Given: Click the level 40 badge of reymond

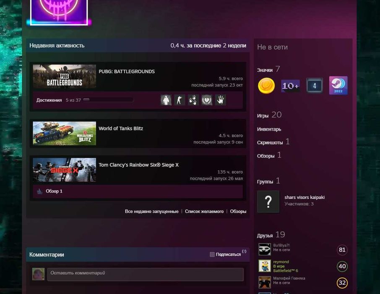Looking at the screenshot, I should coord(342,266).
